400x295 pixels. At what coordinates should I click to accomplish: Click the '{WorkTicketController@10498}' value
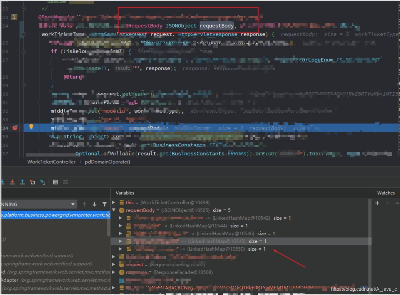pos(175,202)
